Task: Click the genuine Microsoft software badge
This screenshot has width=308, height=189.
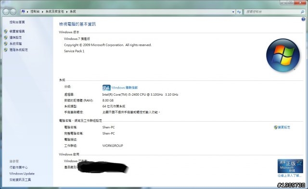Action: [x=290, y=166]
